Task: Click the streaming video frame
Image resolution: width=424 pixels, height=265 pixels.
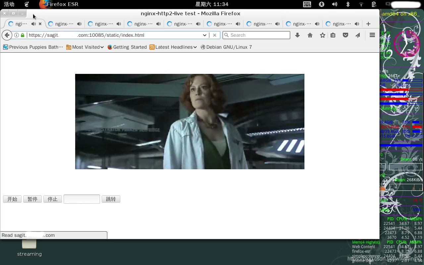Action: pos(190,122)
